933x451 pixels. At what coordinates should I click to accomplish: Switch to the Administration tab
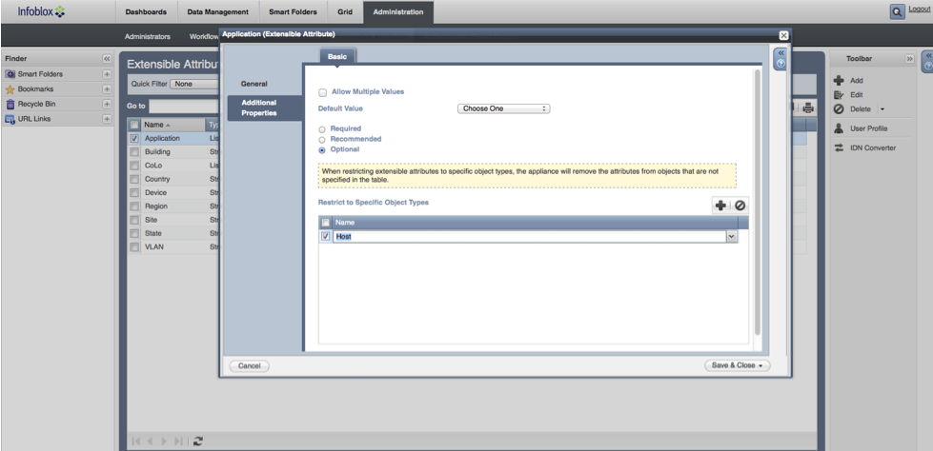tap(398, 11)
